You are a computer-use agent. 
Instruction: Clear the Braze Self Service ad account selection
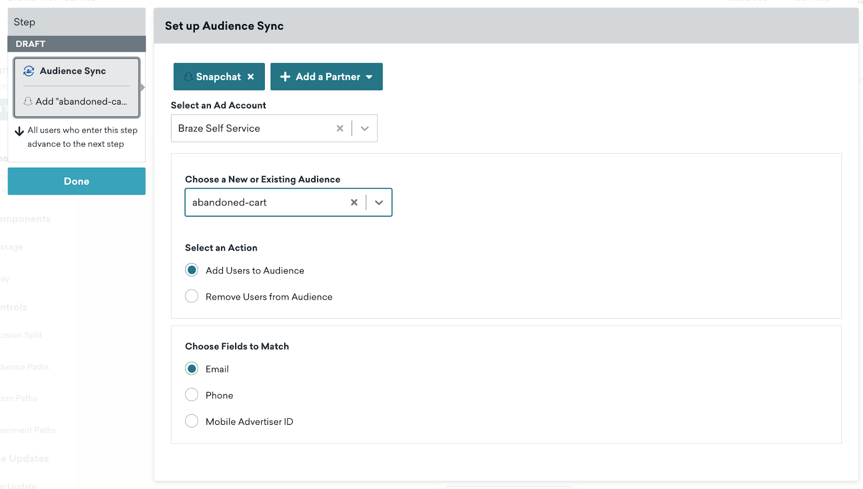point(340,128)
